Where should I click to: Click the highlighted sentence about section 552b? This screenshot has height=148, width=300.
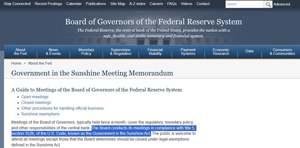click(x=103, y=131)
